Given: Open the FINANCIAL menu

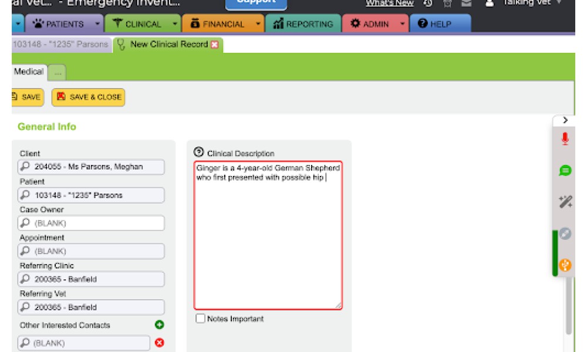Looking at the screenshot, I should point(223,23).
